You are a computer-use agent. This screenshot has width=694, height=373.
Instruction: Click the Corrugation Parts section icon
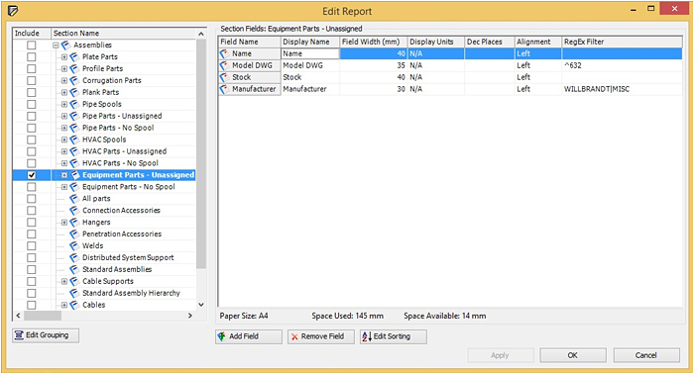point(74,80)
